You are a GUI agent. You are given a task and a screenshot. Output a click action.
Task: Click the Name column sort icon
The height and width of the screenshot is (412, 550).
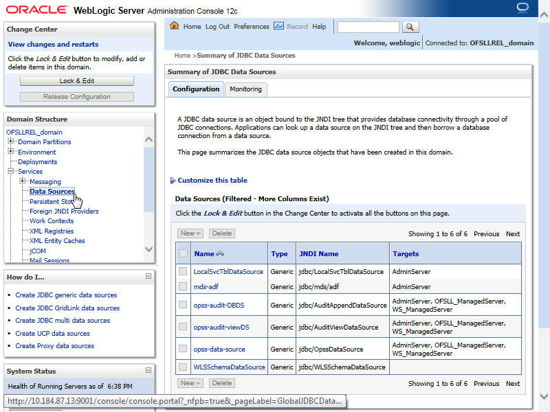220,253
